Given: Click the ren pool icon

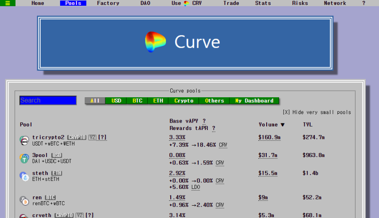Looking at the screenshot, I should click(24, 201).
